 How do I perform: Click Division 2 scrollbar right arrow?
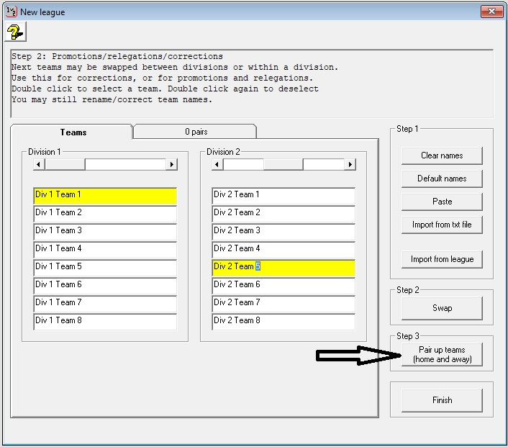pos(350,165)
